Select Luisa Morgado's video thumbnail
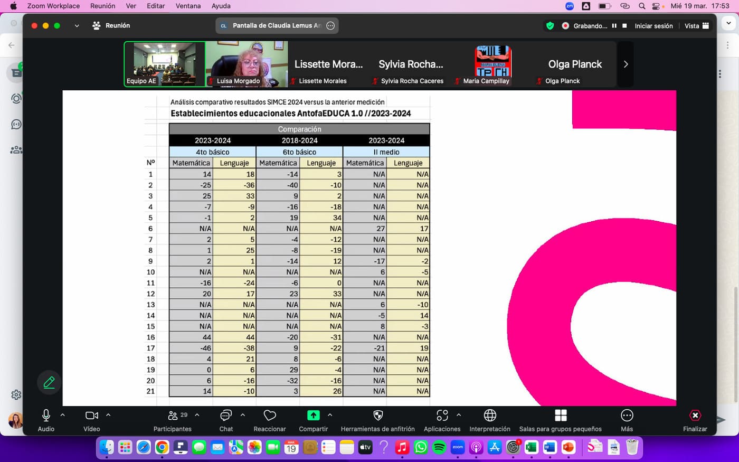 click(247, 64)
